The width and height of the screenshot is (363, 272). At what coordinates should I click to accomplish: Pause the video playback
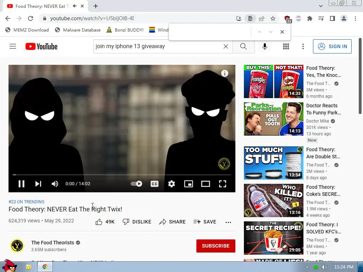(21, 184)
